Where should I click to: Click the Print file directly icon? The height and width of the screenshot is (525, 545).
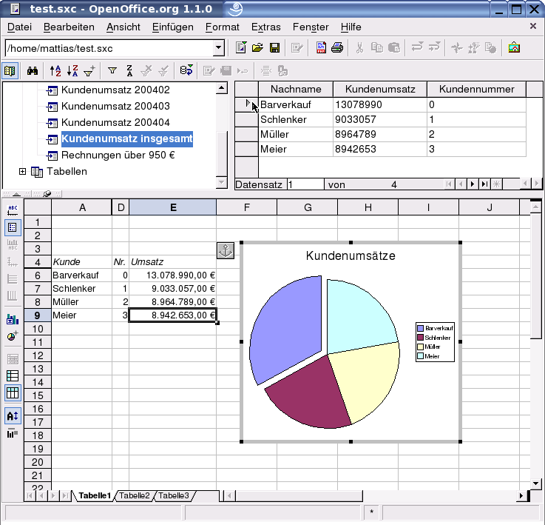click(337, 48)
